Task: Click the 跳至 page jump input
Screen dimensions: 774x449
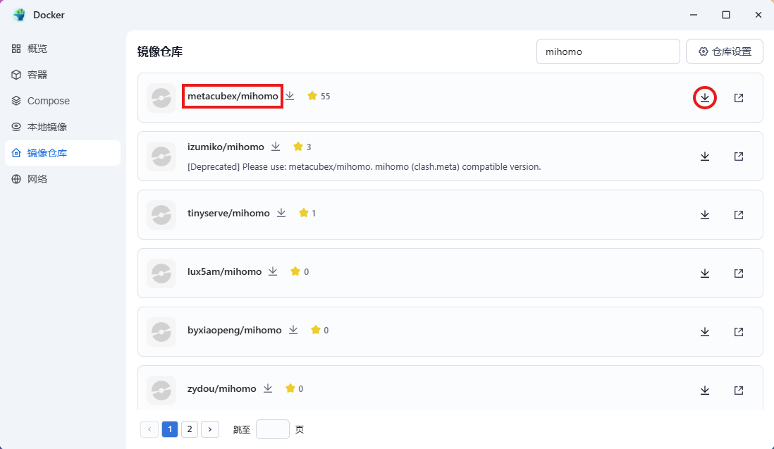Action: [x=273, y=429]
